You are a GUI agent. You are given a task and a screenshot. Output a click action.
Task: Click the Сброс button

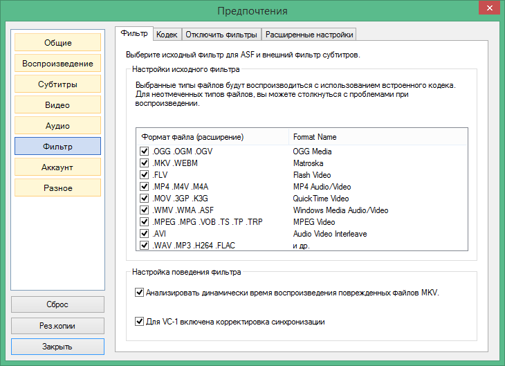[57, 304]
